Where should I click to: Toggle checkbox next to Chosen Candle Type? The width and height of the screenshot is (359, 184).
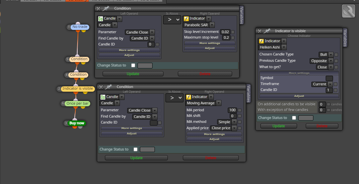(x=336, y=54)
